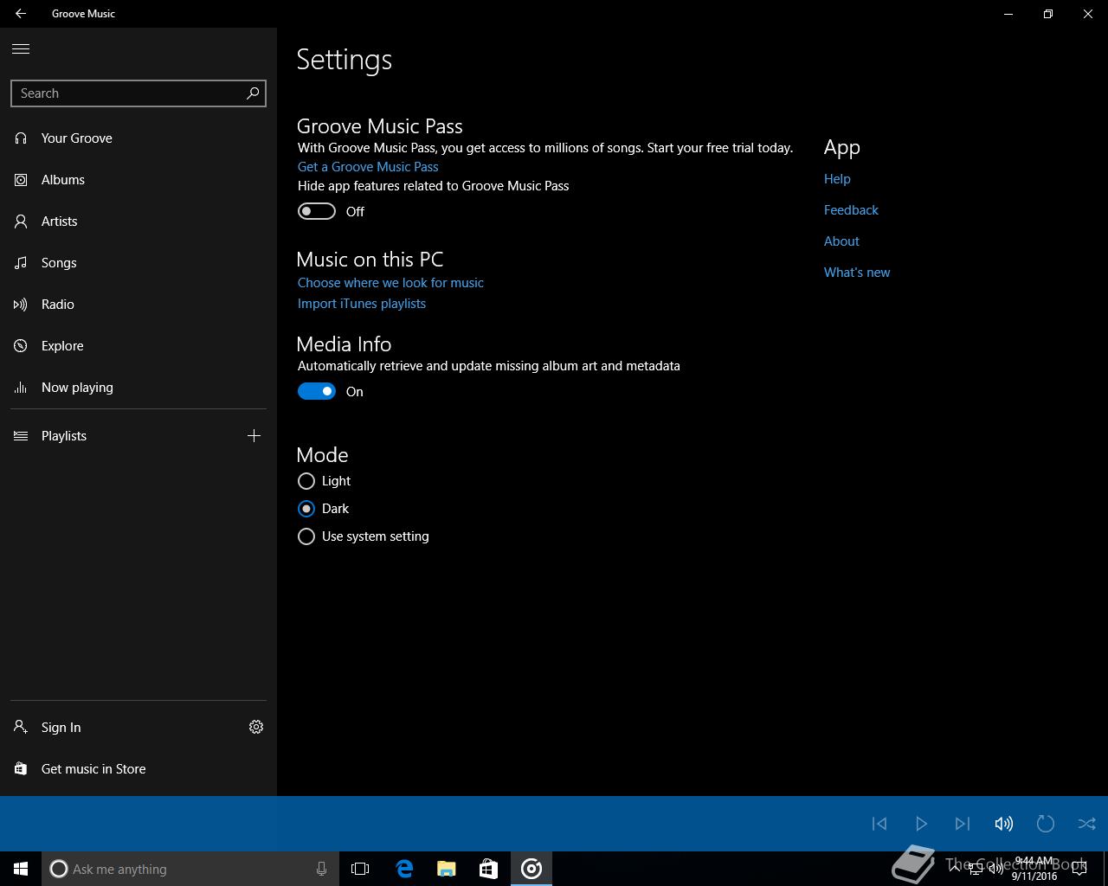The height and width of the screenshot is (886, 1108).
Task: Open the Radio section
Action: pos(138,305)
